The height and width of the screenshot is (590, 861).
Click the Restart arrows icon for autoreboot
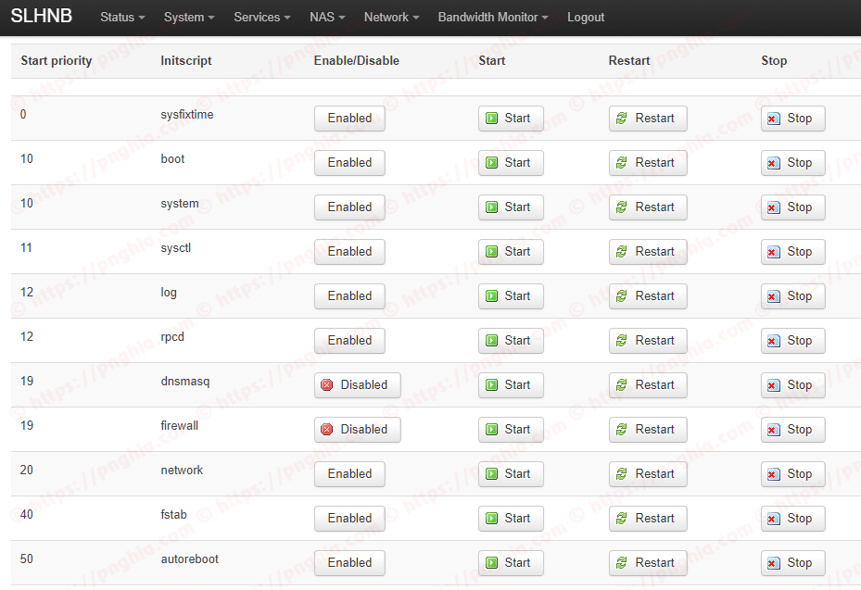[x=622, y=563]
